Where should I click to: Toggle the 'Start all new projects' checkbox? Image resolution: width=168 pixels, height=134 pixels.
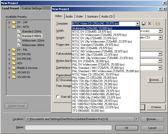coord(58,97)
